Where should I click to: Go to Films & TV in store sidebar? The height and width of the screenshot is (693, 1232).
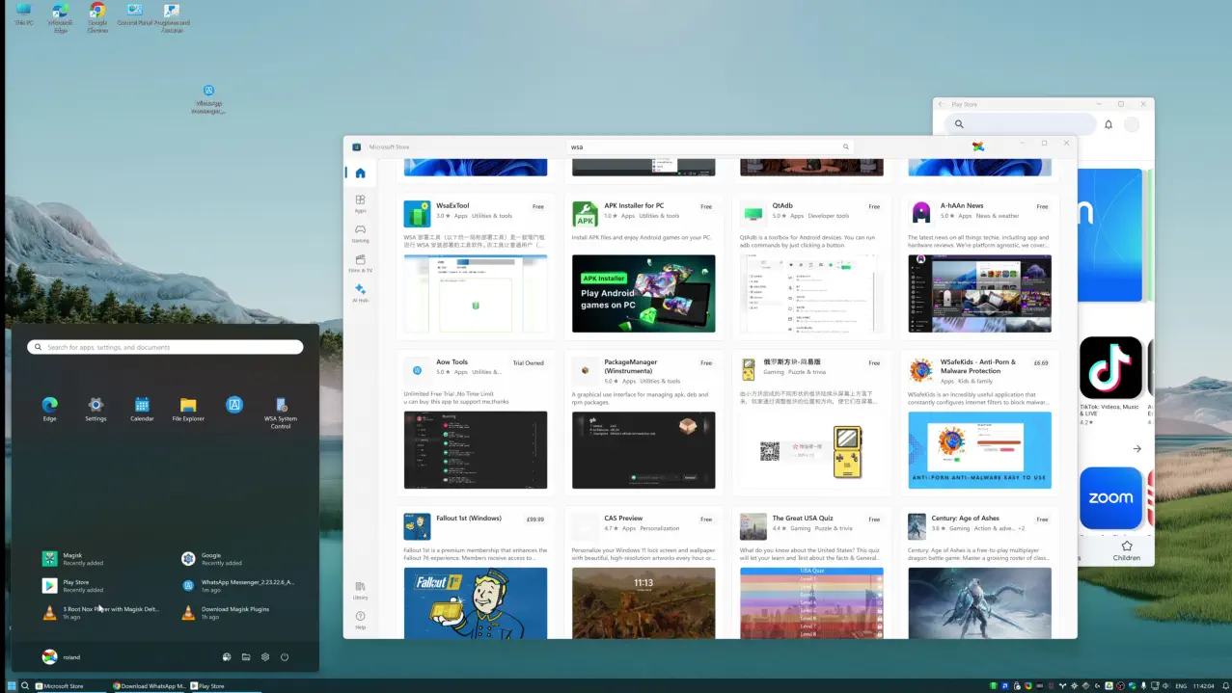point(360,263)
